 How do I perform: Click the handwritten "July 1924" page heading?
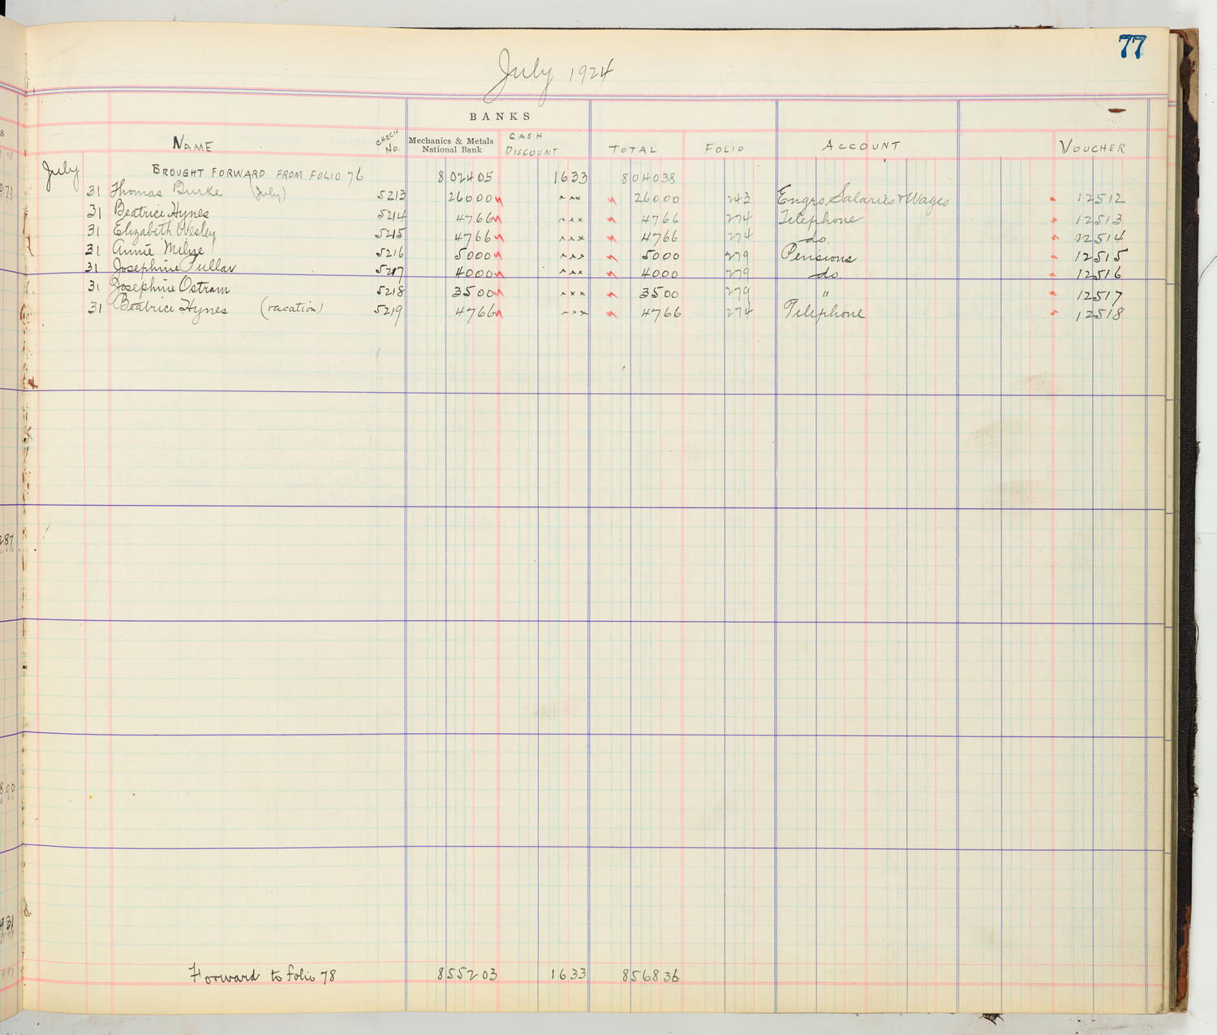pos(554,75)
